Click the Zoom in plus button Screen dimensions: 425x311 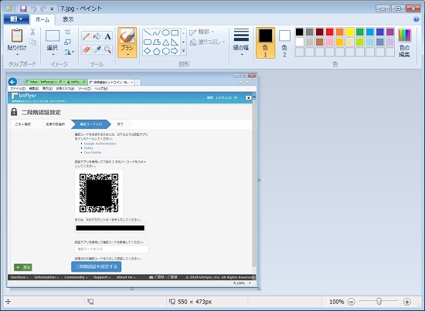pos(407,302)
